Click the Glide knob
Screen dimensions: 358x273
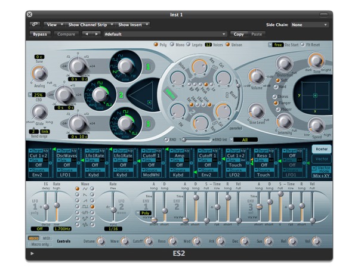click(39, 112)
